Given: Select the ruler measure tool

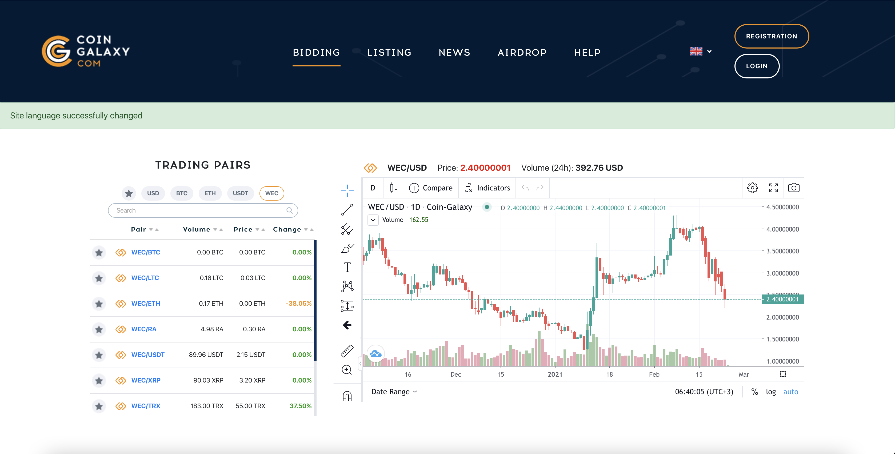Looking at the screenshot, I should (347, 351).
